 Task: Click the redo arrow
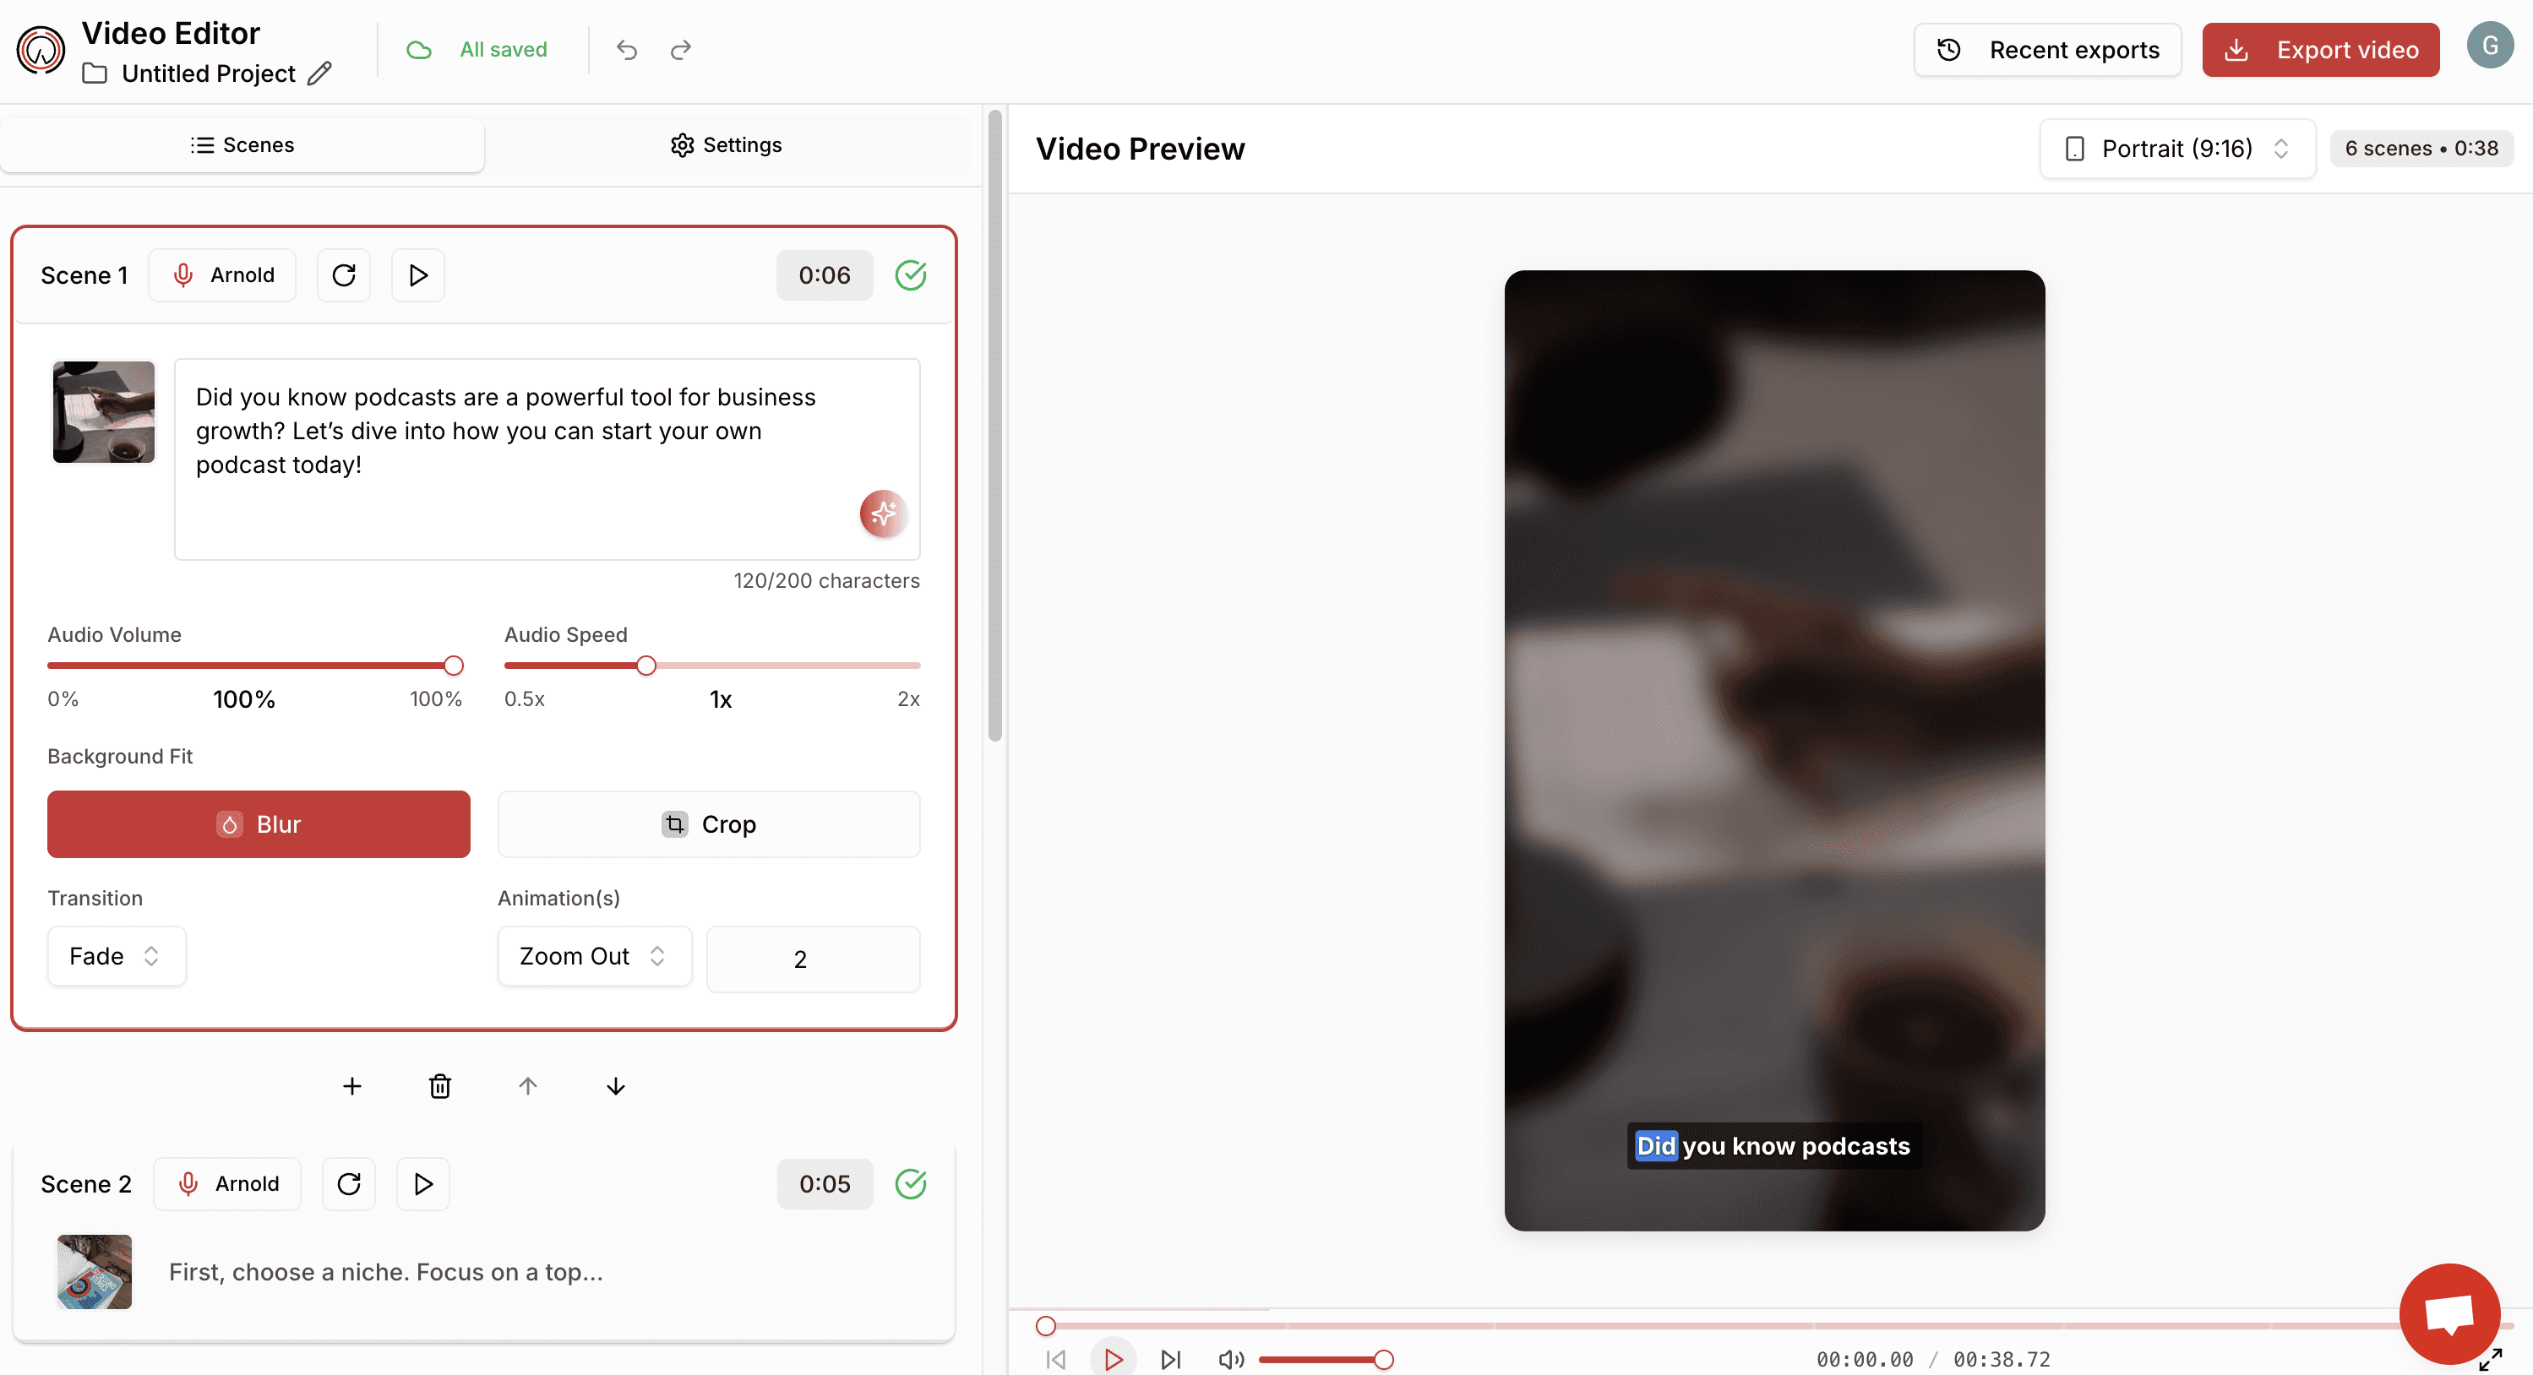click(x=680, y=49)
